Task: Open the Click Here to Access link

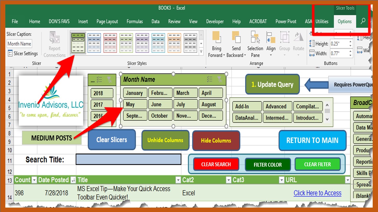Action: (x=317, y=193)
